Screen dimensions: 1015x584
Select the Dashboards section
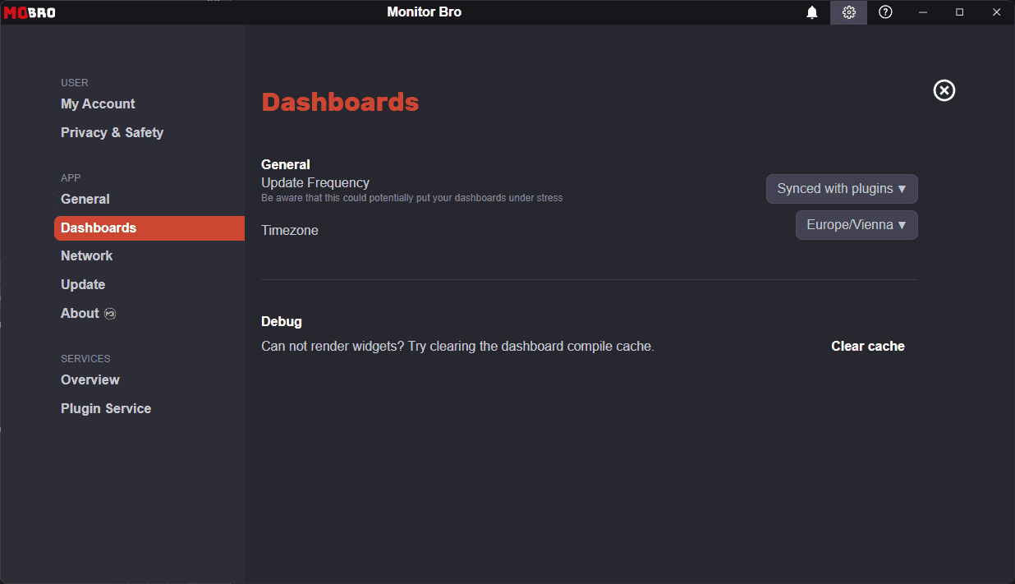tap(99, 228)
